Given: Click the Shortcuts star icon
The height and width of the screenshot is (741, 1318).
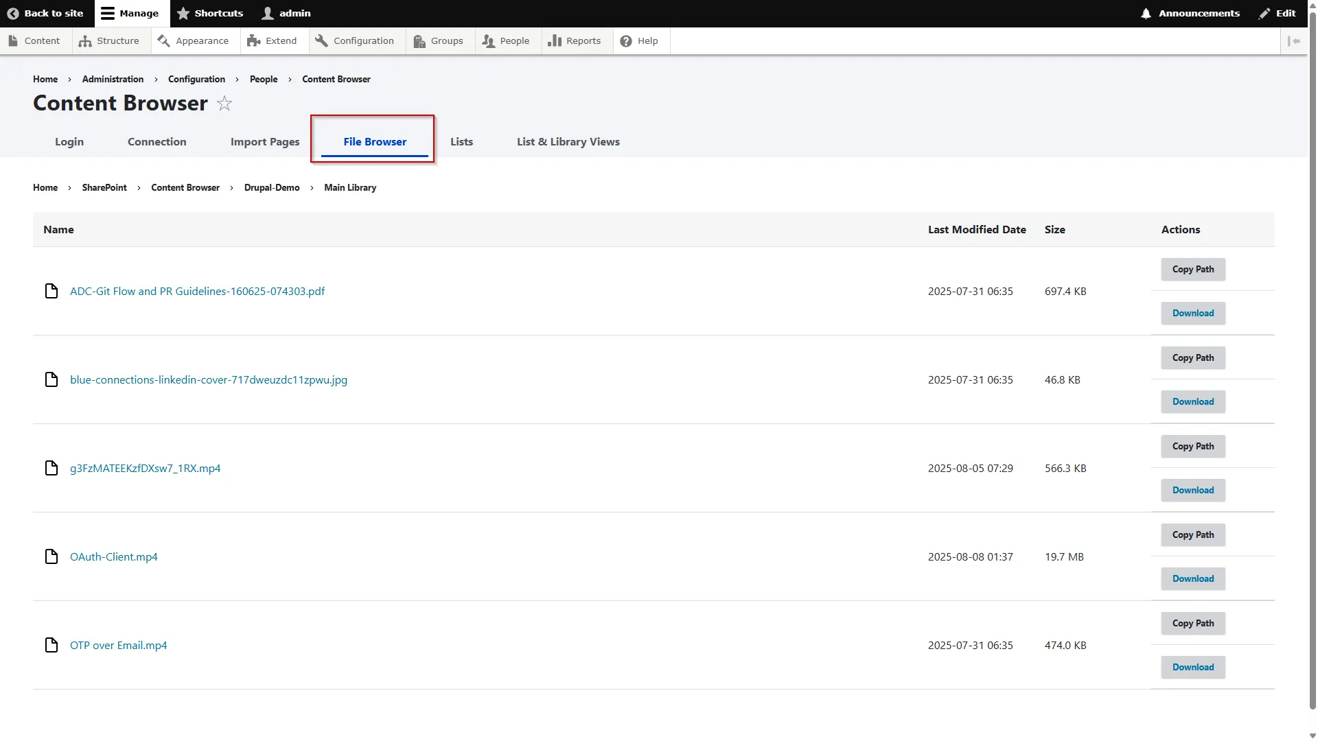Looking at the screenshot, I should (183, 13).
